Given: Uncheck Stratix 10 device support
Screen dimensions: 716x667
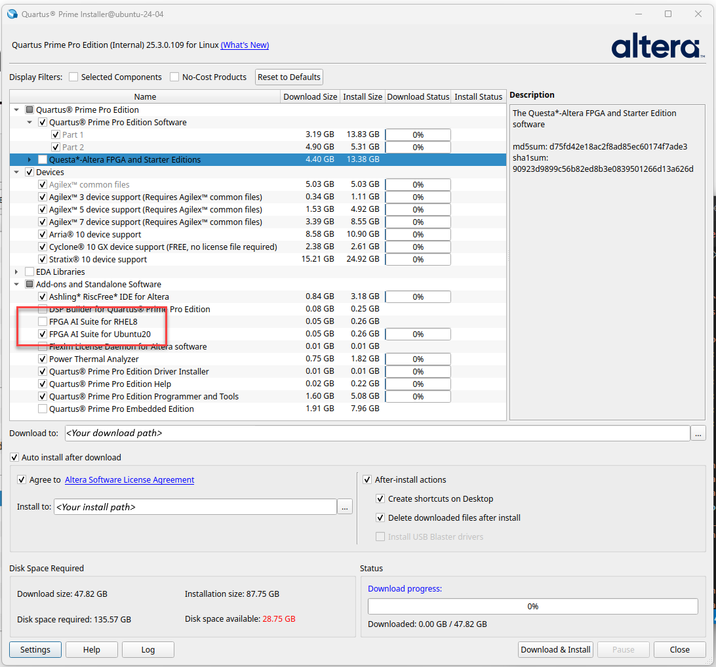Looking at the screenshot, I should (x=43, y=260).
